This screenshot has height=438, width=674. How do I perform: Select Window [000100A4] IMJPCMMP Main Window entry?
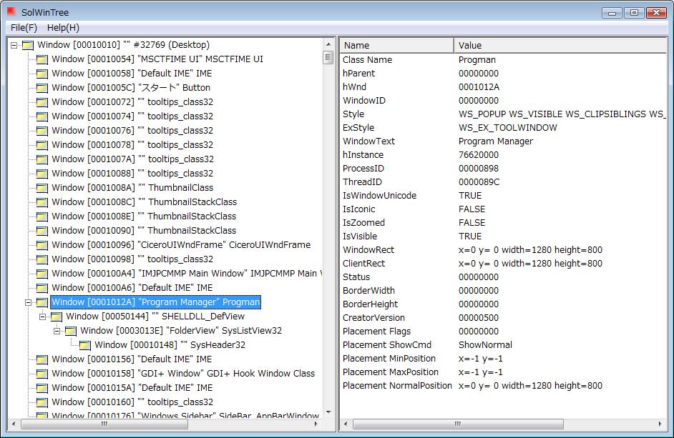pos(187,274)
